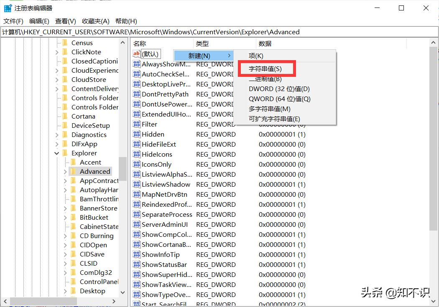The height and width of the screenshot is (307, 439).
Task: Expand the Diagnostics tree node
Action: click(57, 135)
